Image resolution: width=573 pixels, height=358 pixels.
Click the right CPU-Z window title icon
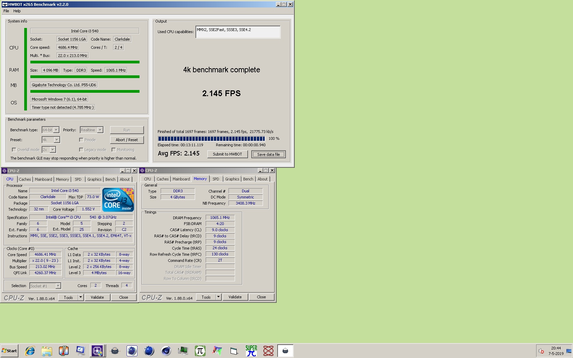[143, 170]
